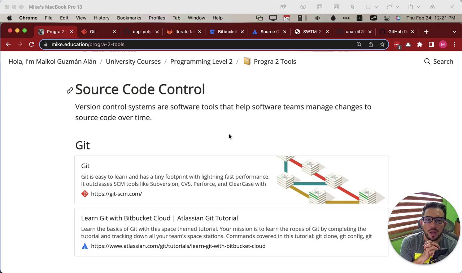Go to Hola, I'm Maikol Guzmán Alán breadcrumb
462x273 pixels.
52,62
